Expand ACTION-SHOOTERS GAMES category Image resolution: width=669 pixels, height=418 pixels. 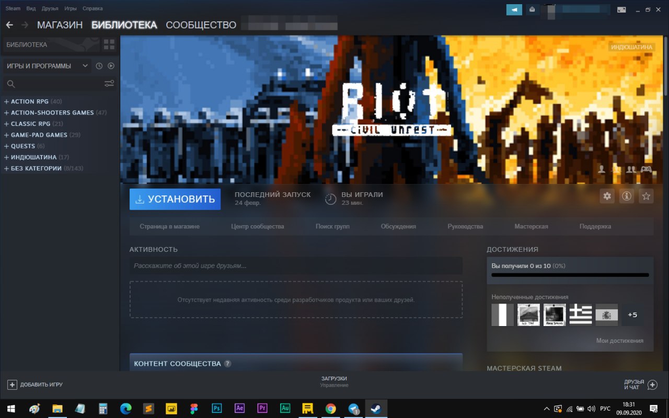point(6,112)
